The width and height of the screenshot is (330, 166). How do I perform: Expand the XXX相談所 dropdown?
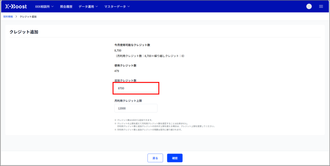click(44, 7)
